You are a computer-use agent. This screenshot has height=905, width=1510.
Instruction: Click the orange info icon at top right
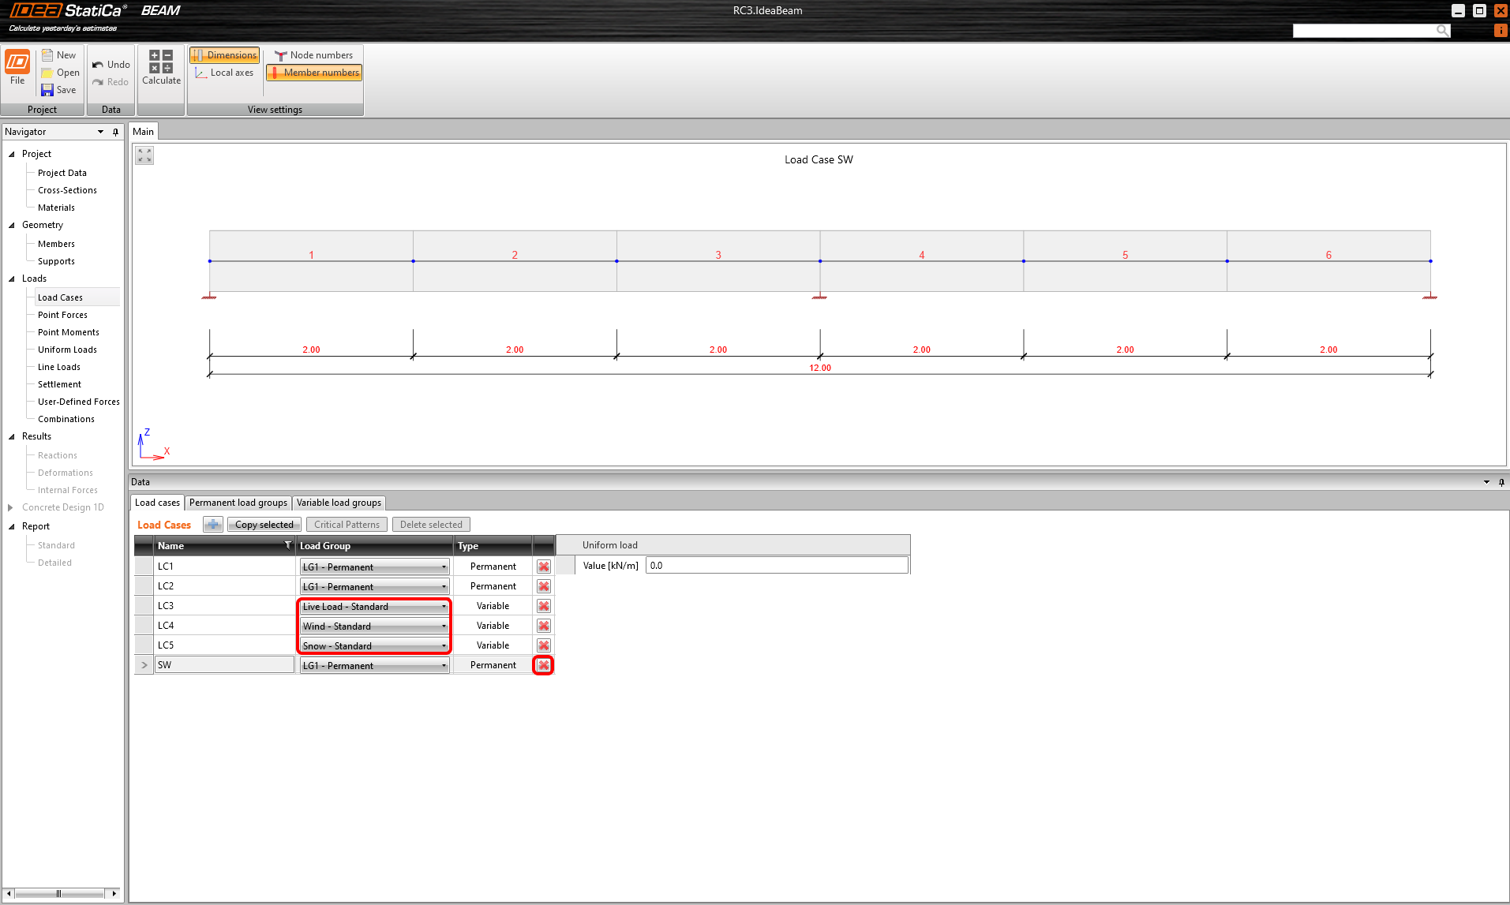tap(1500, 31)
